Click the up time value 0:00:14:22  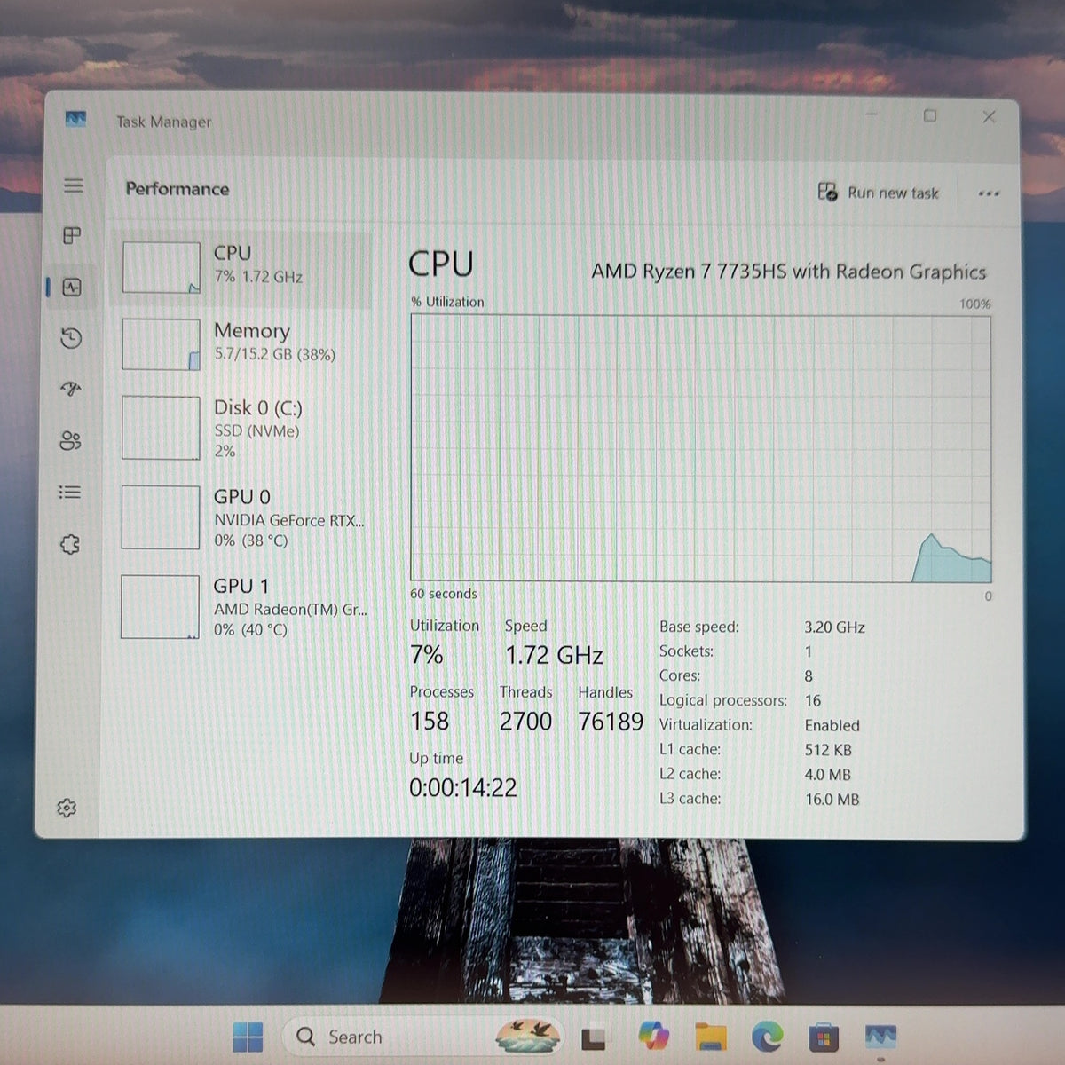point(463,787)
